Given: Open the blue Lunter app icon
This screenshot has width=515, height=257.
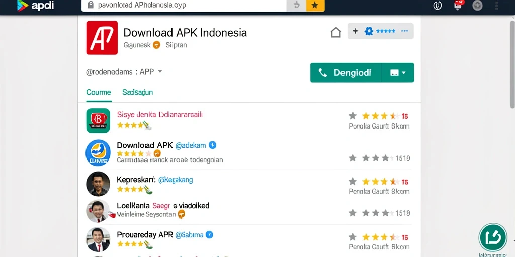Looking at the screenshot, I should pyautogui.click(x=98, y=153).
